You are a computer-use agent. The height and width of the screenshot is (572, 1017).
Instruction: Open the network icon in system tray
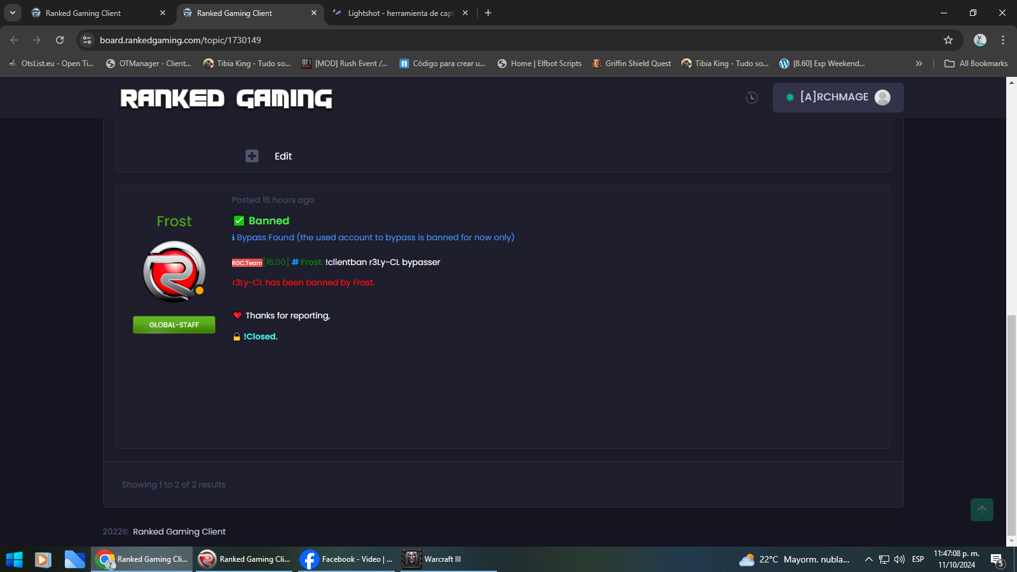(884, 559)
